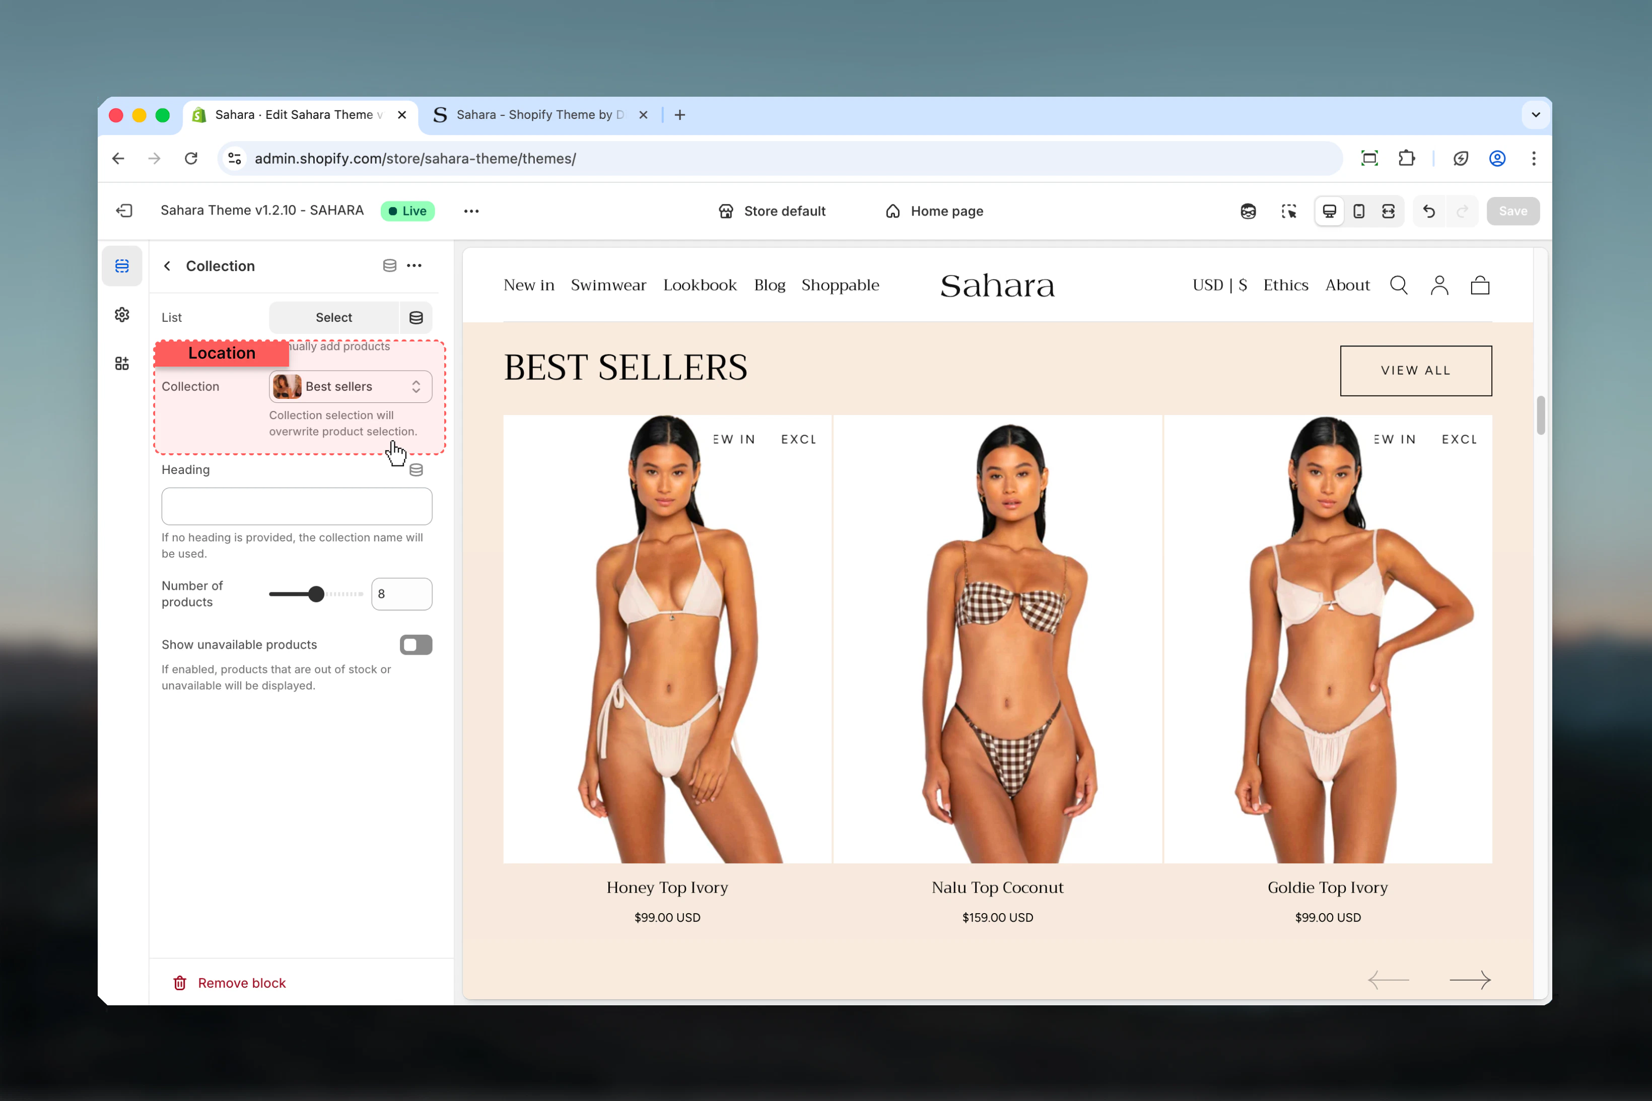Screen dimensions: 1652x1101
Task: Click the exit theme editor icon
Action: 124,211
